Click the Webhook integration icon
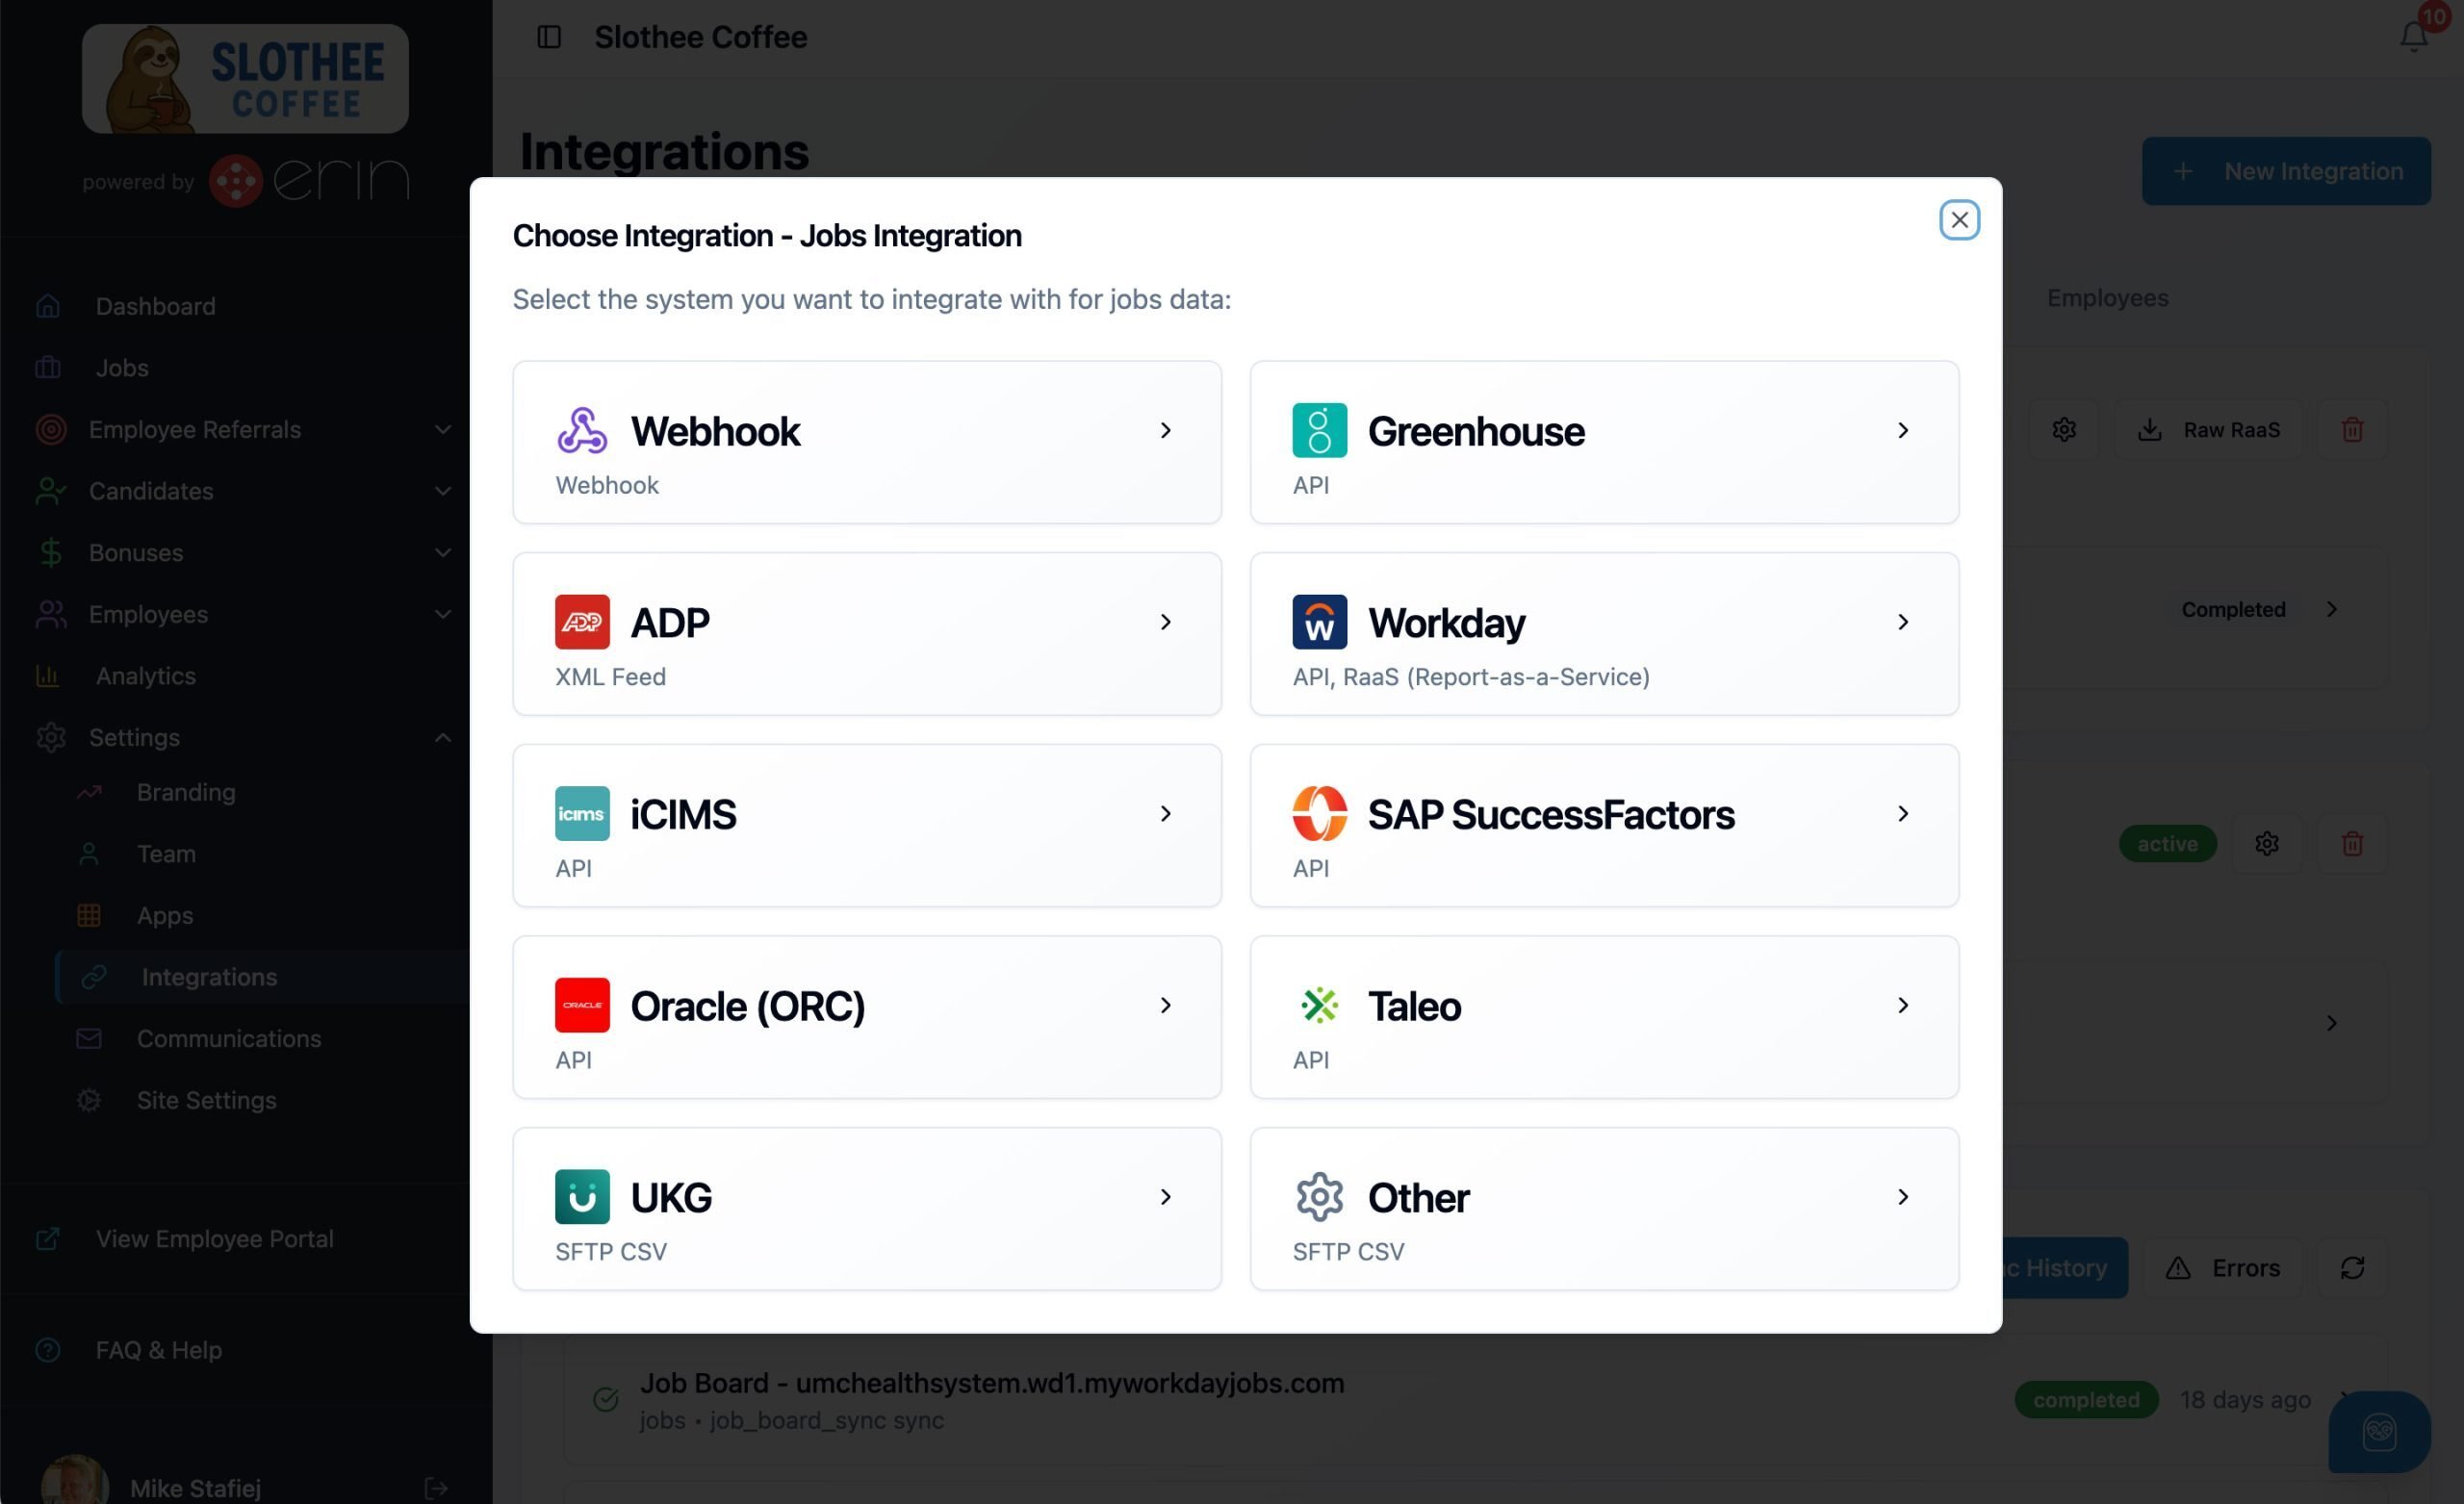This screenshot has width=2464, height=1504. point(582,430)
